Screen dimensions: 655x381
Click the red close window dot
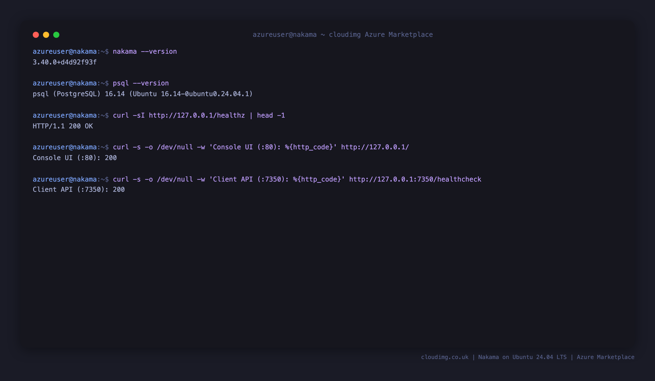[x=36, y=35]
